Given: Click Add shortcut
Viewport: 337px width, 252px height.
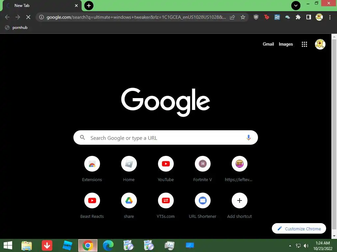Looking at the screenshot, I should [240, 206].
